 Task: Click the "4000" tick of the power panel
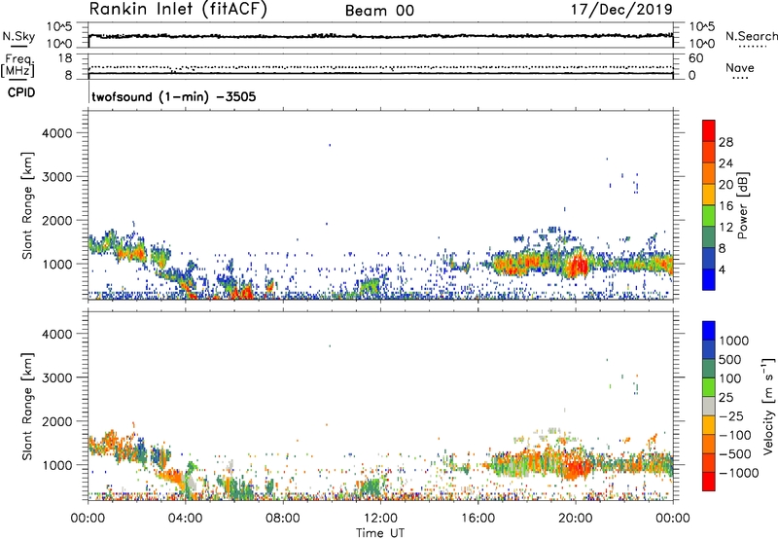tap(57, 133)
